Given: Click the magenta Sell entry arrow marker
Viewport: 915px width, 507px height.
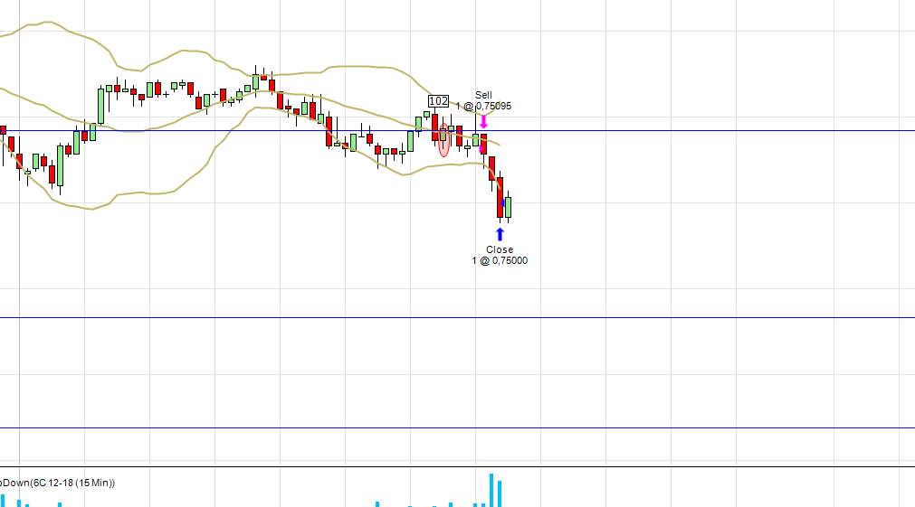Looking at the screenshot, I should tap(484, 122).
